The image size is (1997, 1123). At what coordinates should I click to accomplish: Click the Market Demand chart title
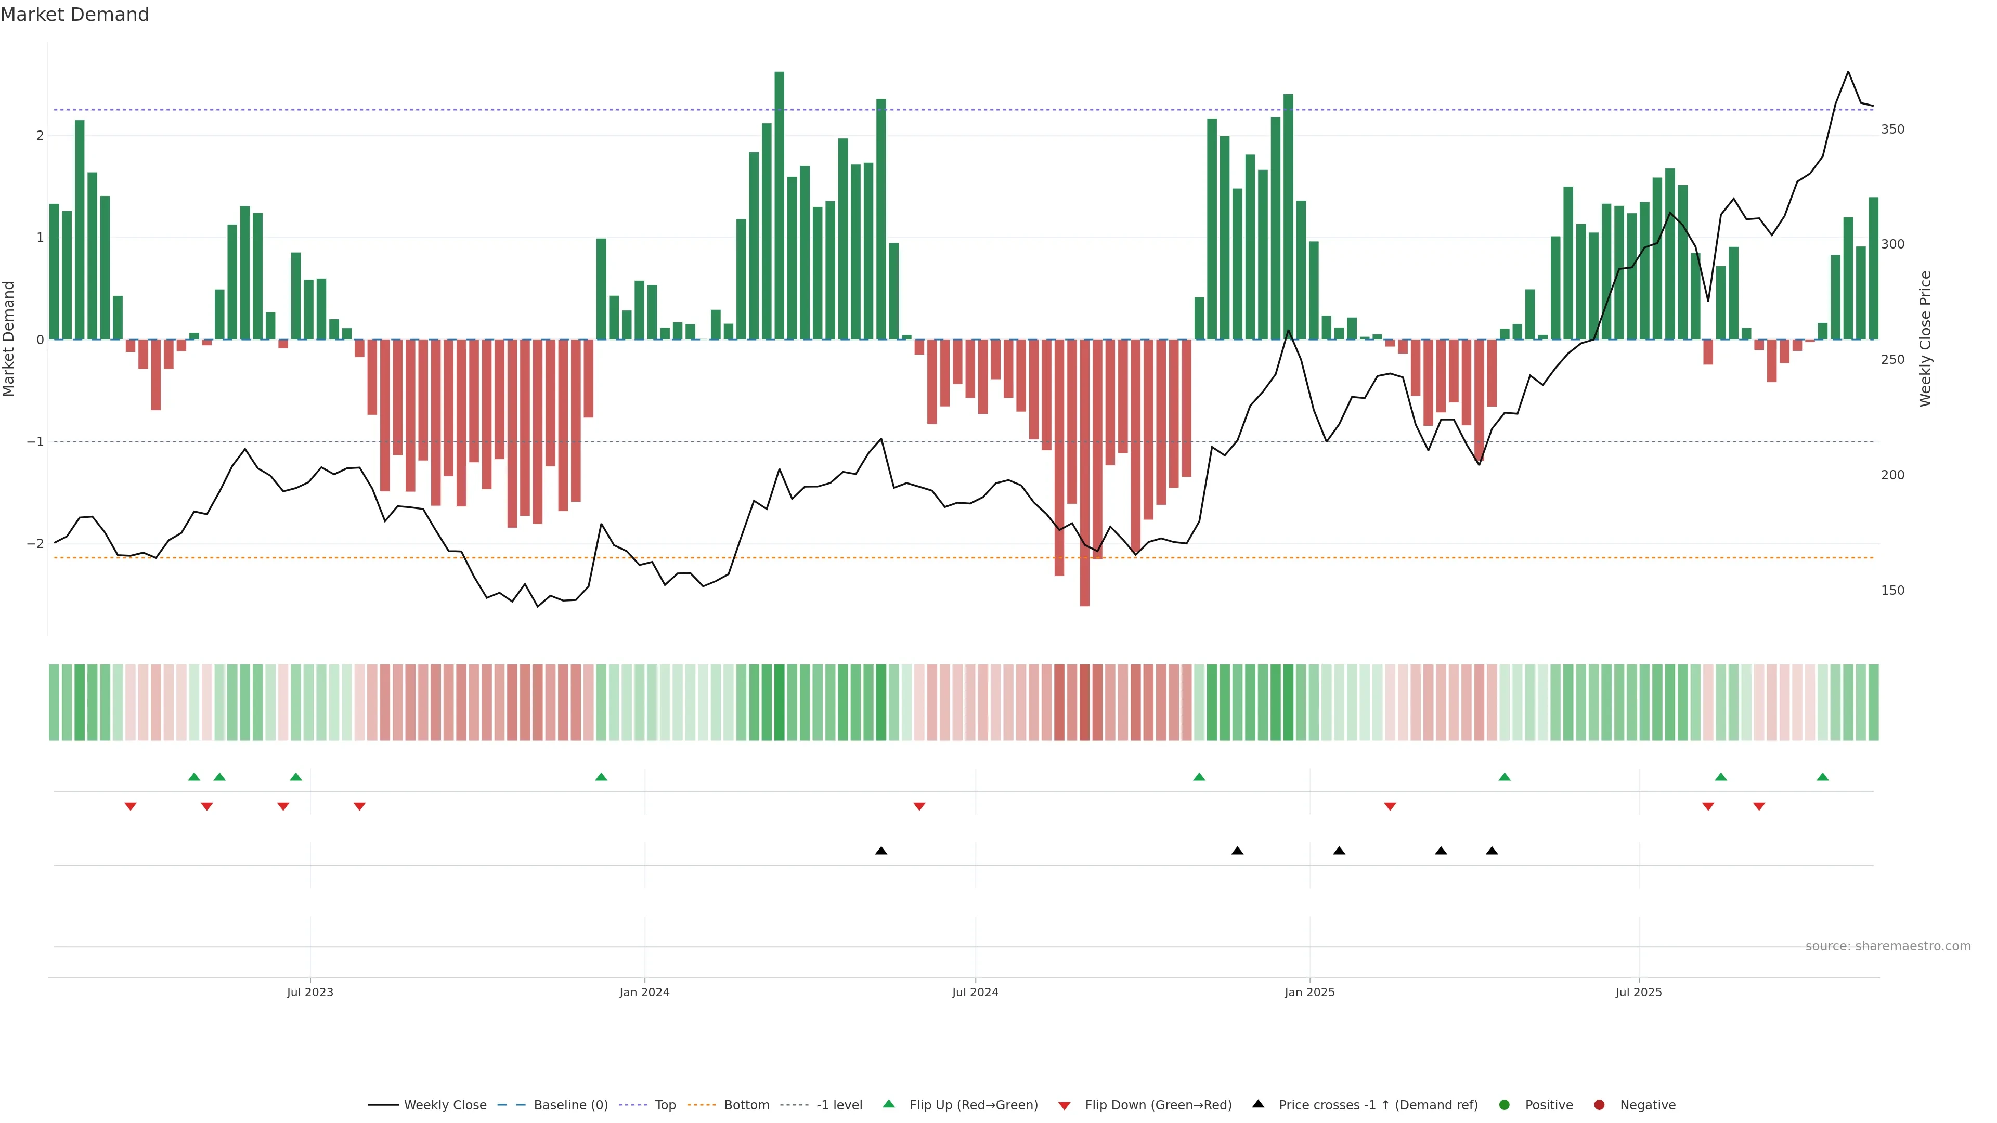[74, 15]
